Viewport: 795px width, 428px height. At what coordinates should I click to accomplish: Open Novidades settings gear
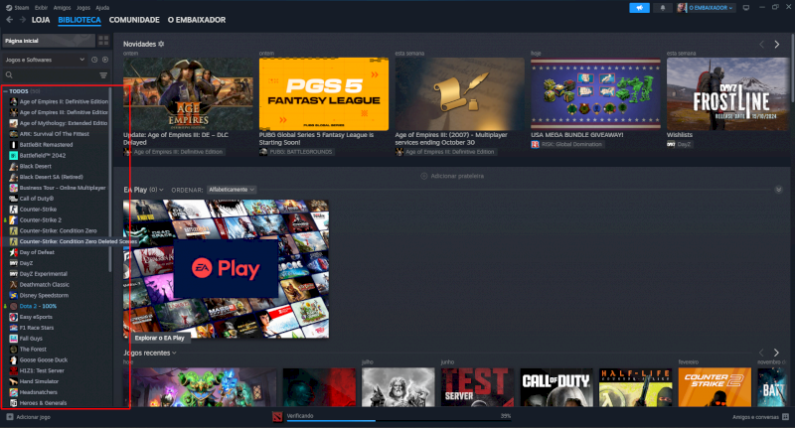(161, 44)
